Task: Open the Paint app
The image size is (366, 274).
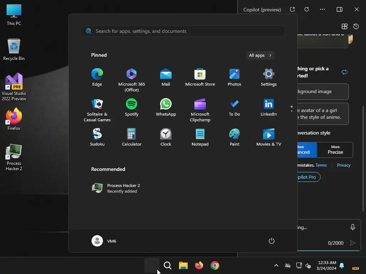Action: [x=234, y=137]
